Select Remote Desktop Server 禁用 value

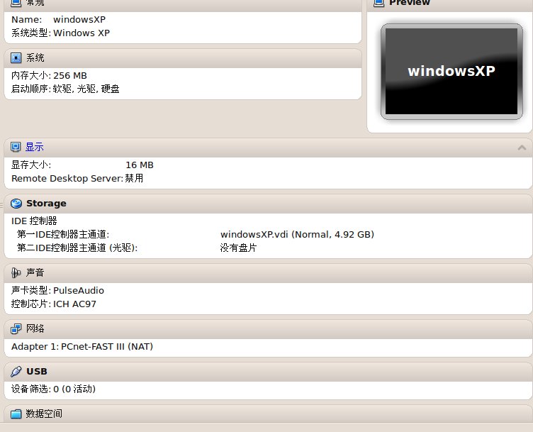coord(134,178)
